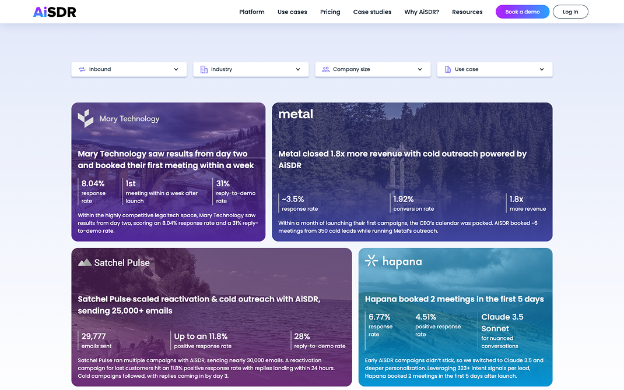This screenshot has width=624, height=390.
Task: Open the Company size dropdown chevron
Action: (x=420, y=69)
